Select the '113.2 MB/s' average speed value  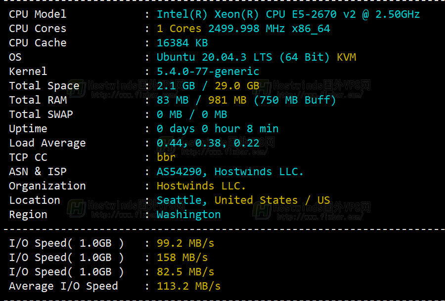189,286
